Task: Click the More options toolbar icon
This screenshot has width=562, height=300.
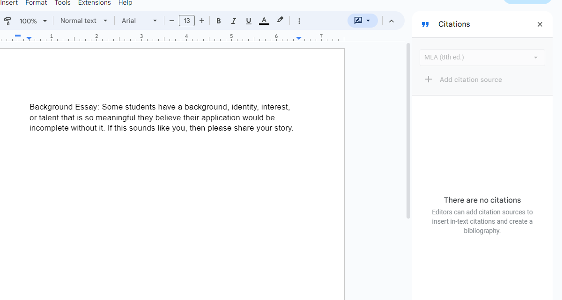Action: tap(299, 21)
